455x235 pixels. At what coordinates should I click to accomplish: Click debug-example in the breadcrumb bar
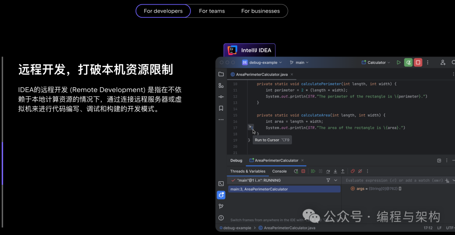(235, 228)
